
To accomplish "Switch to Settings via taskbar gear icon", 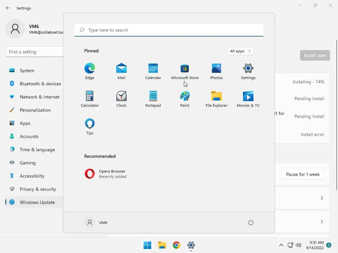I will tap(191, 245).
